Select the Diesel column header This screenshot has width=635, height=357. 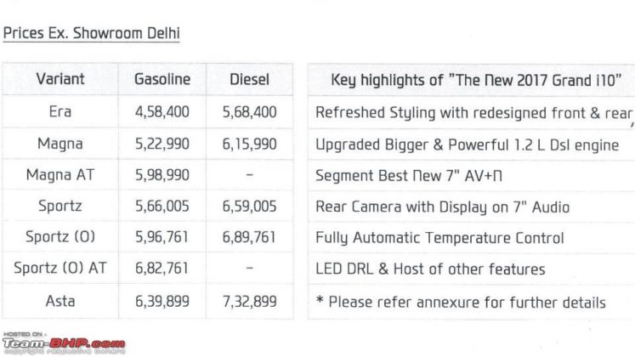point(250,80)
